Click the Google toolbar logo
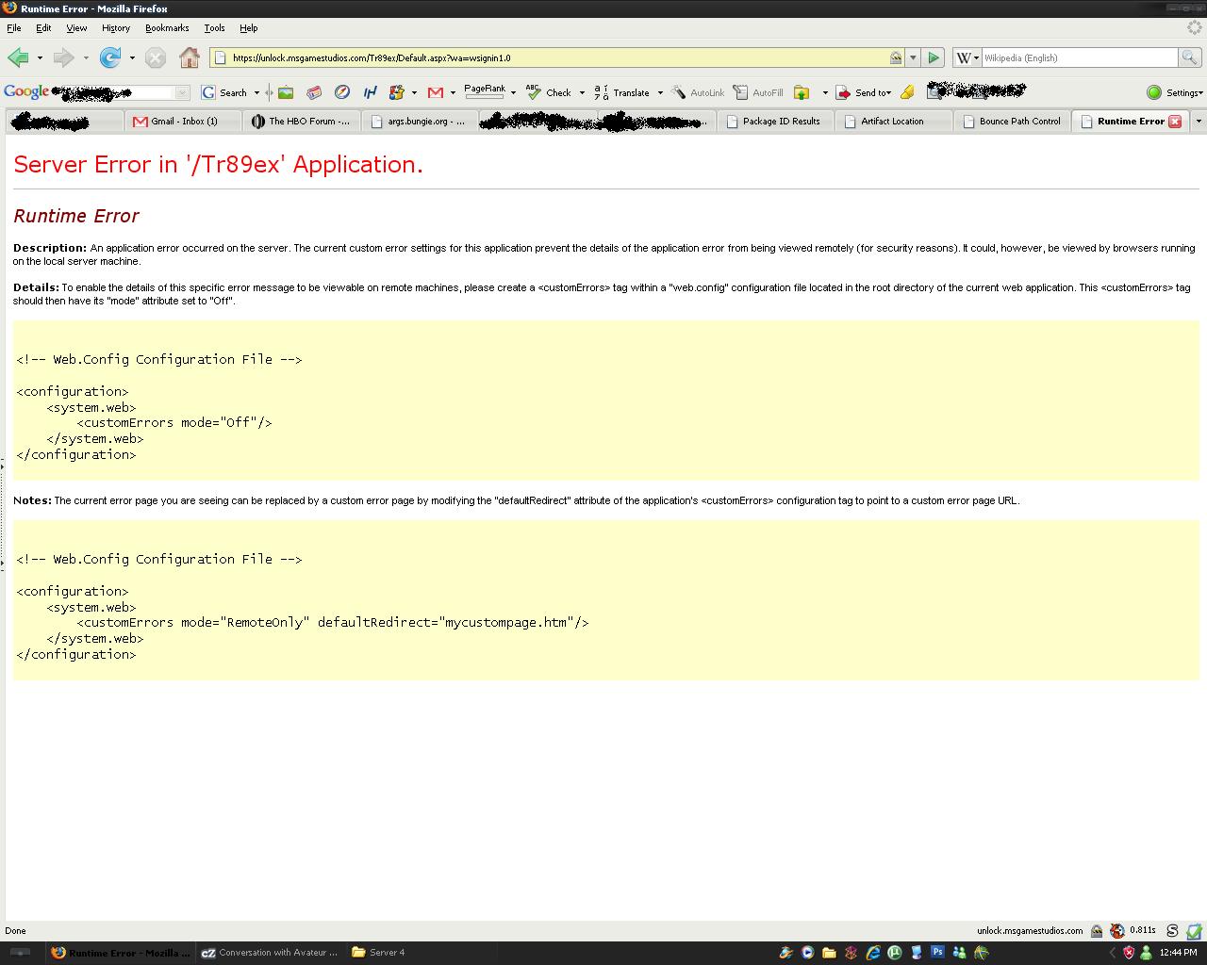Image resolution: width=1207 pixels, height=965 pixels. tap(26, 91)
